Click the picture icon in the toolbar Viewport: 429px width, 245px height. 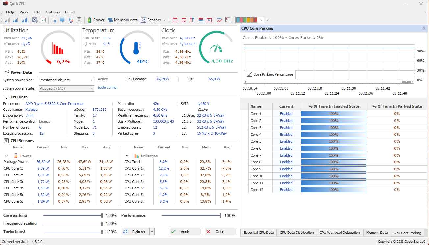(x=43, y=20)
